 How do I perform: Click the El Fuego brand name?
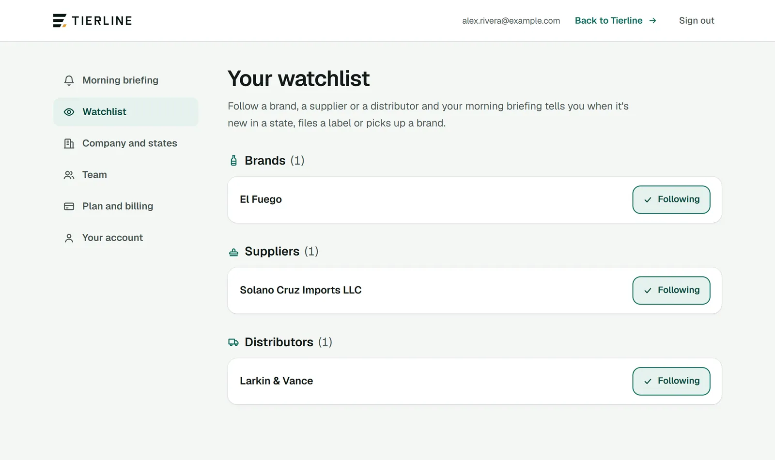[x=261, y=199]
